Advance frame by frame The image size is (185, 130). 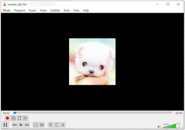[26, 118]
